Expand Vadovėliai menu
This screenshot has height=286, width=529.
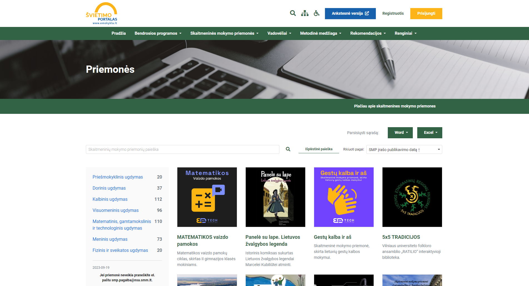(279, 33)
